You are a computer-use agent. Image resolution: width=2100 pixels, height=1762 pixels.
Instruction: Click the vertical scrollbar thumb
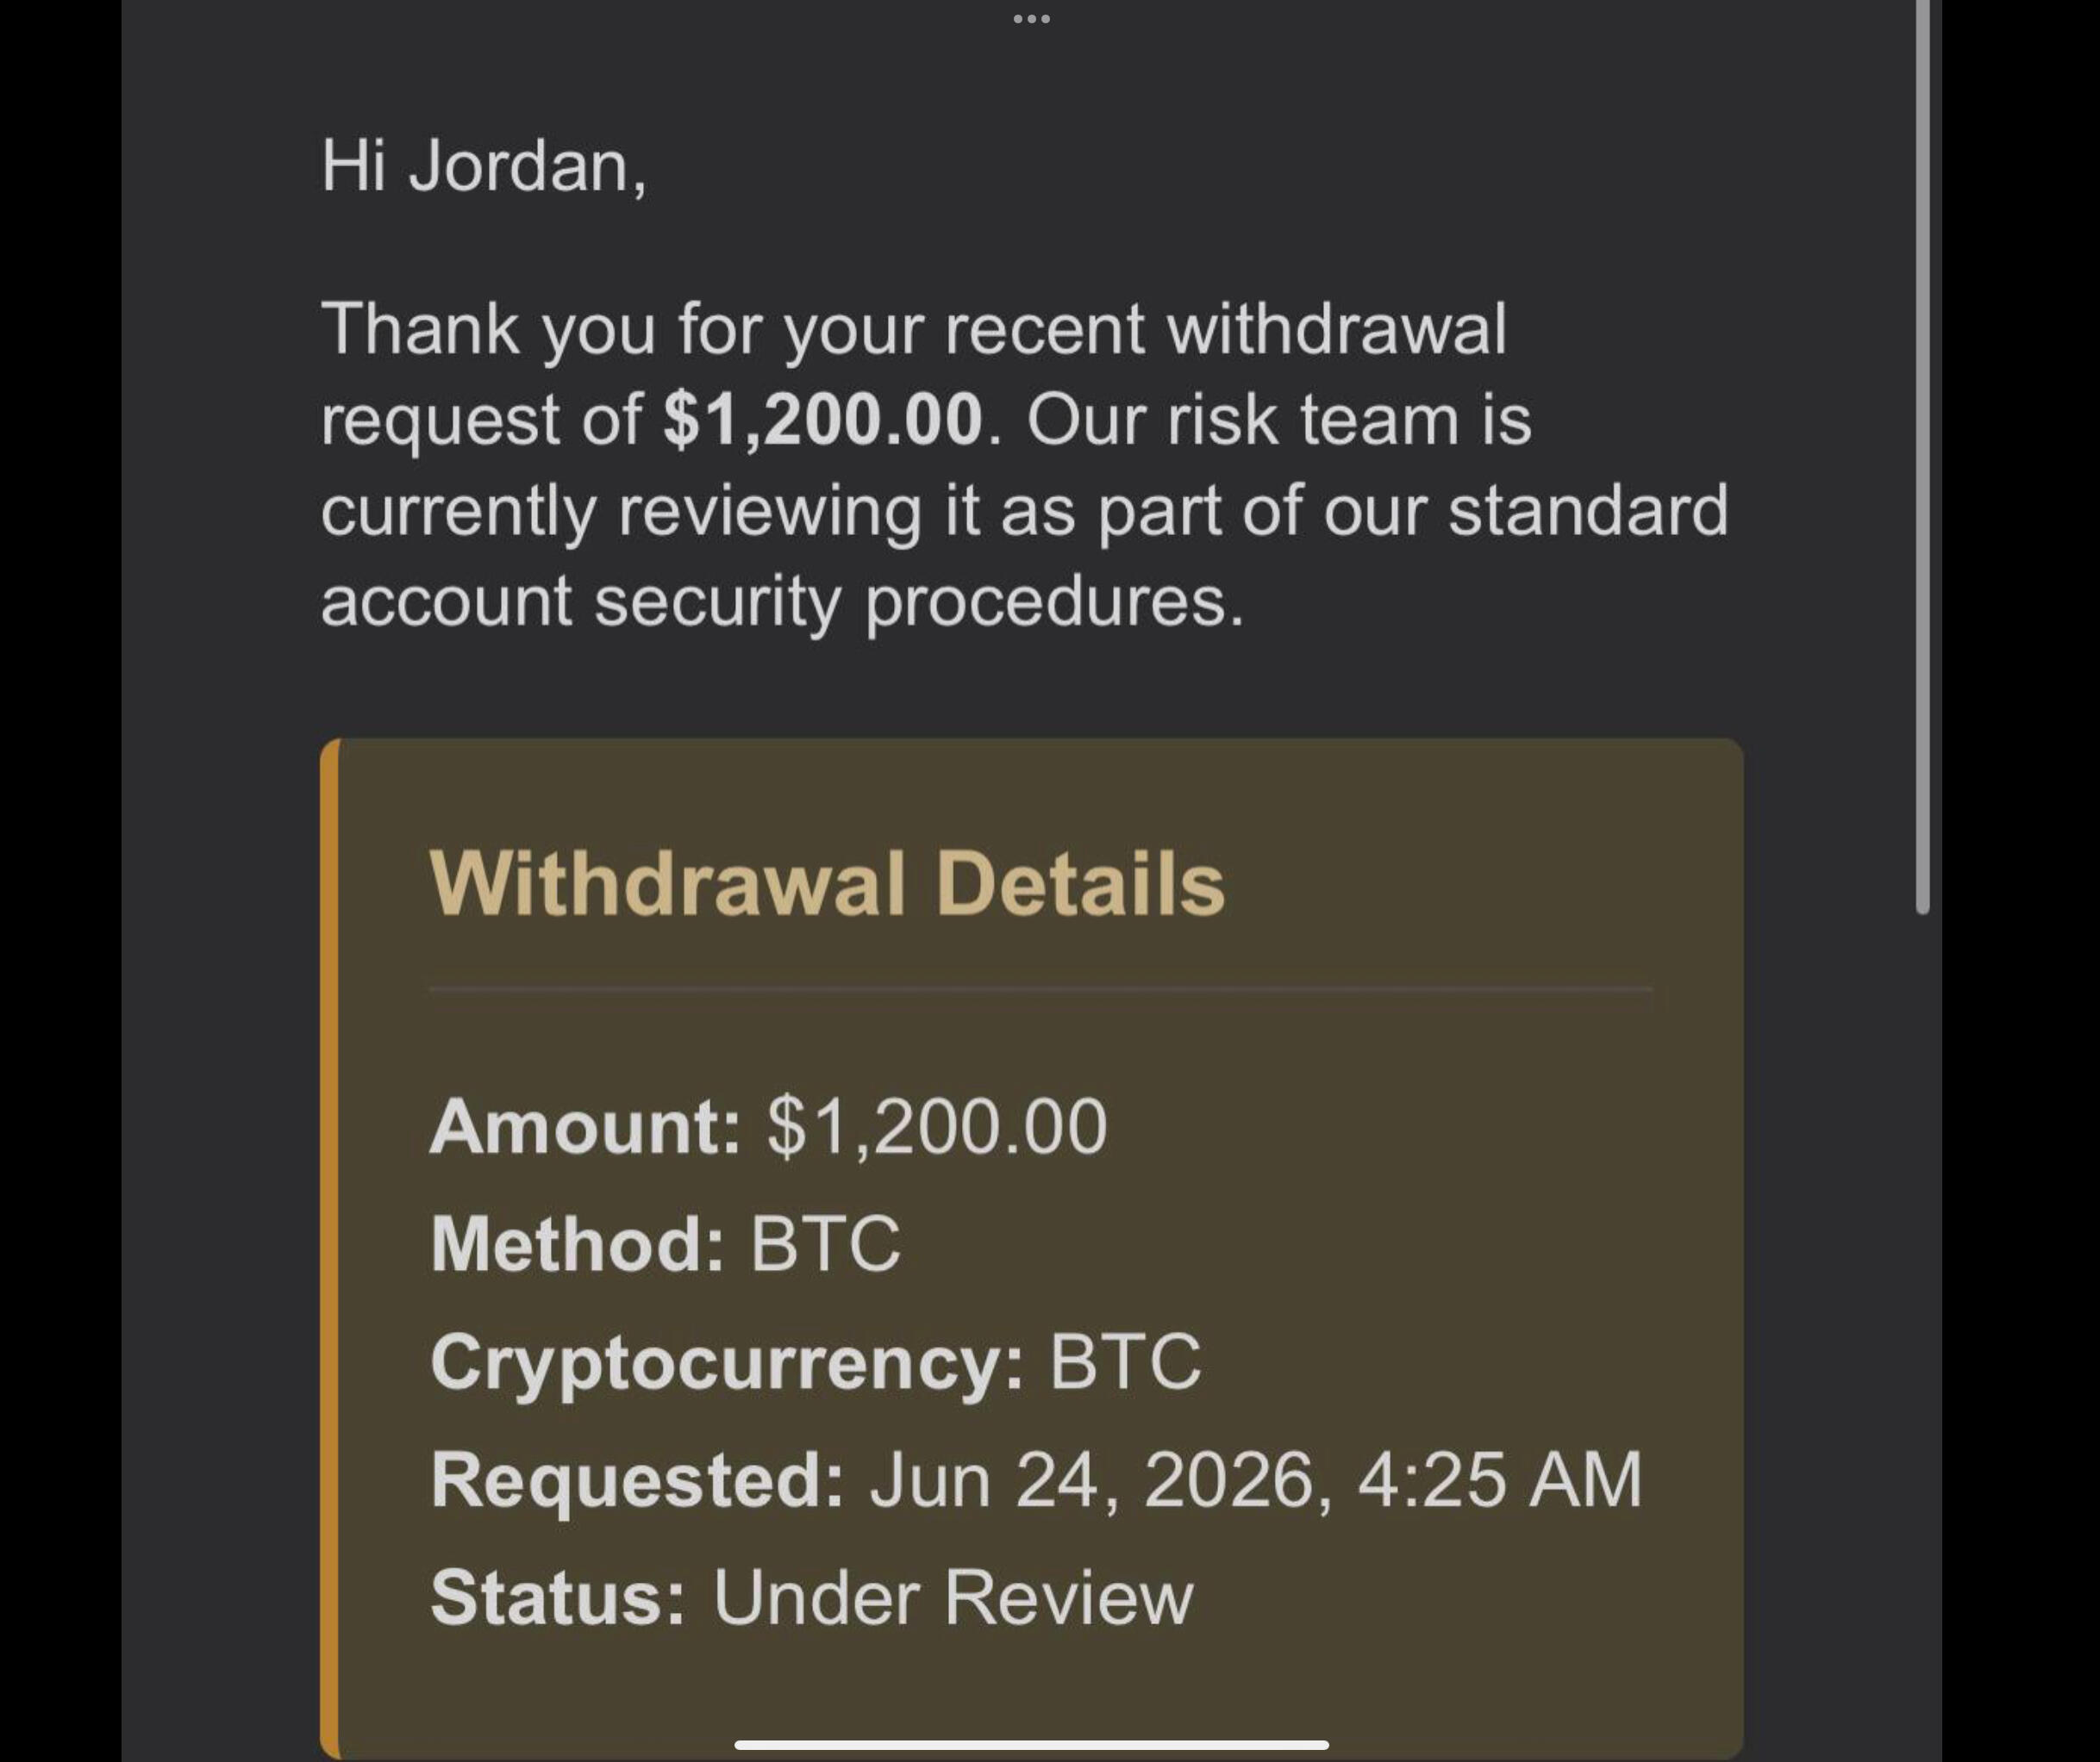pyautogui.click(x=1922, y=456)
